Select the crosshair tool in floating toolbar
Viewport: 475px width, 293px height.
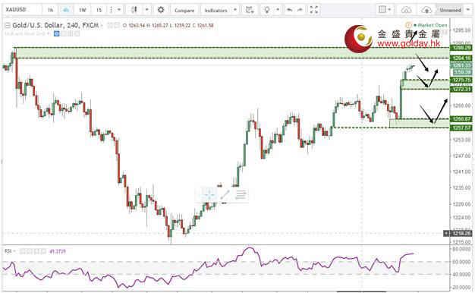click(209, 194)
